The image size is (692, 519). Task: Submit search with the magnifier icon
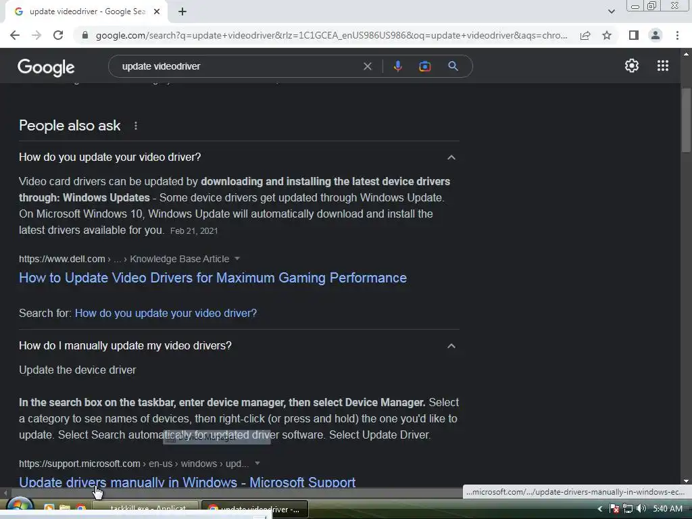[x=453, y=66]
